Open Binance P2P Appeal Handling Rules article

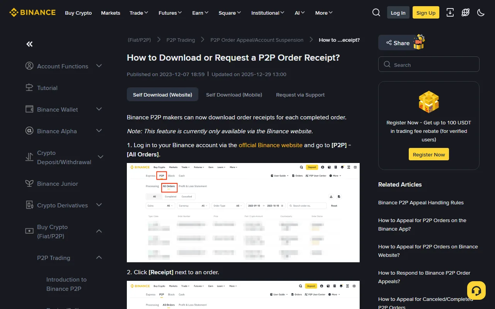(421, 202)
